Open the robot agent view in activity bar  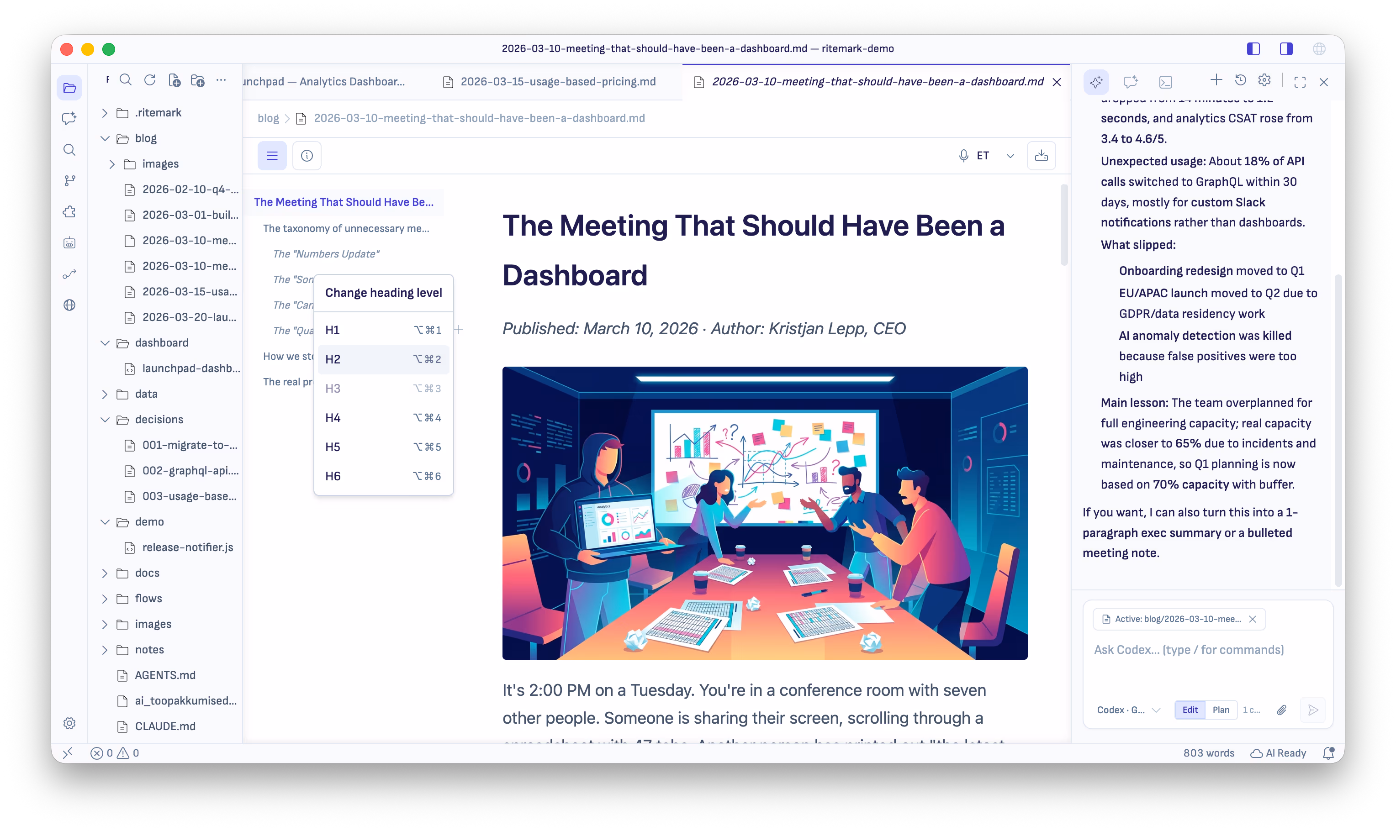click(x=69, y=243)
